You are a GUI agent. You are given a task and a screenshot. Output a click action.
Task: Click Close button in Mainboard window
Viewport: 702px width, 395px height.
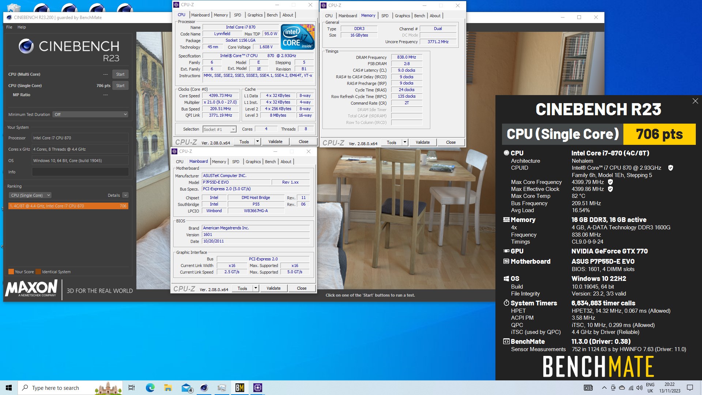click(x=302, y=288)
